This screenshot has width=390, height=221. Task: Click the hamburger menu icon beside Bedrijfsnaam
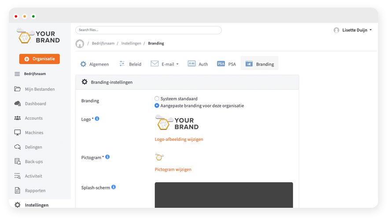pos(17,74)
